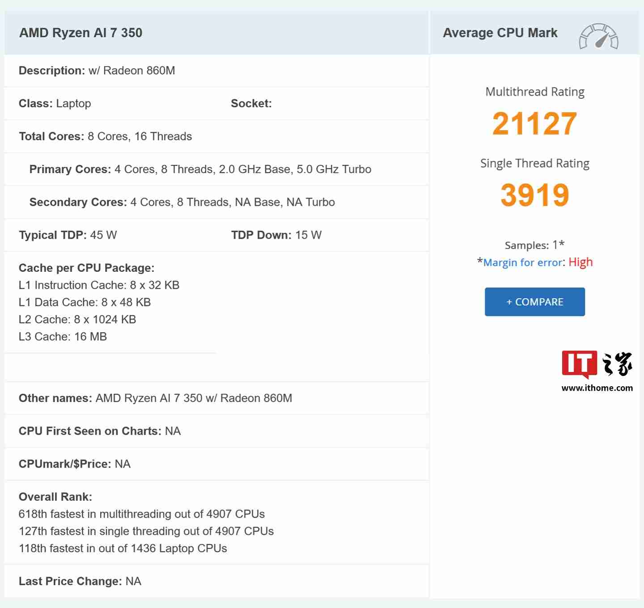Click the www.ithome.com link
Image resolution: width=644 pixels, height=608 pixels.
(x=598, y=388)
